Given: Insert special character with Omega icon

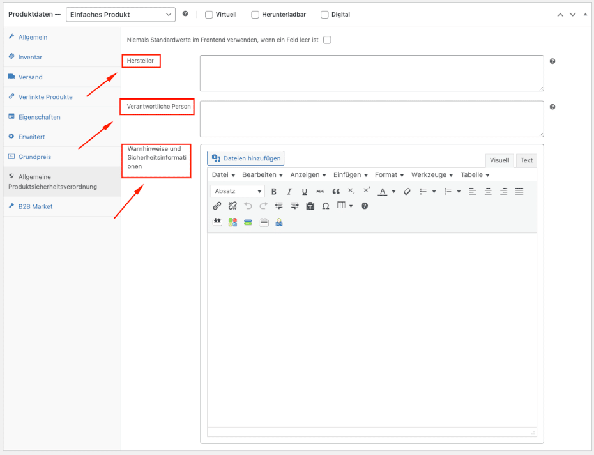Looking at the screenshot, I should 325,206.
